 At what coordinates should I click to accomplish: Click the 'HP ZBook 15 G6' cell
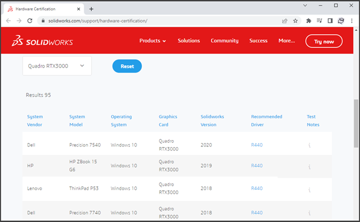(83, 165)
